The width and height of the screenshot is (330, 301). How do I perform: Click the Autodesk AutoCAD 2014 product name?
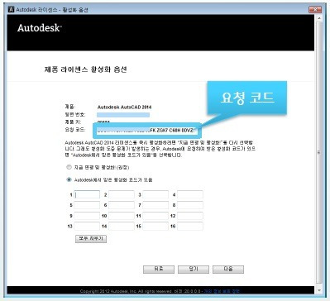(124, 107)
